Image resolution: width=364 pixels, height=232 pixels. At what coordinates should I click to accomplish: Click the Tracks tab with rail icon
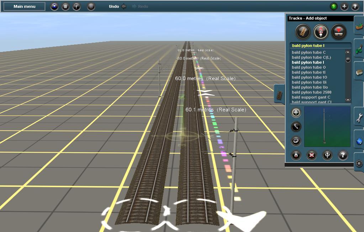click(x=280, y=94)
